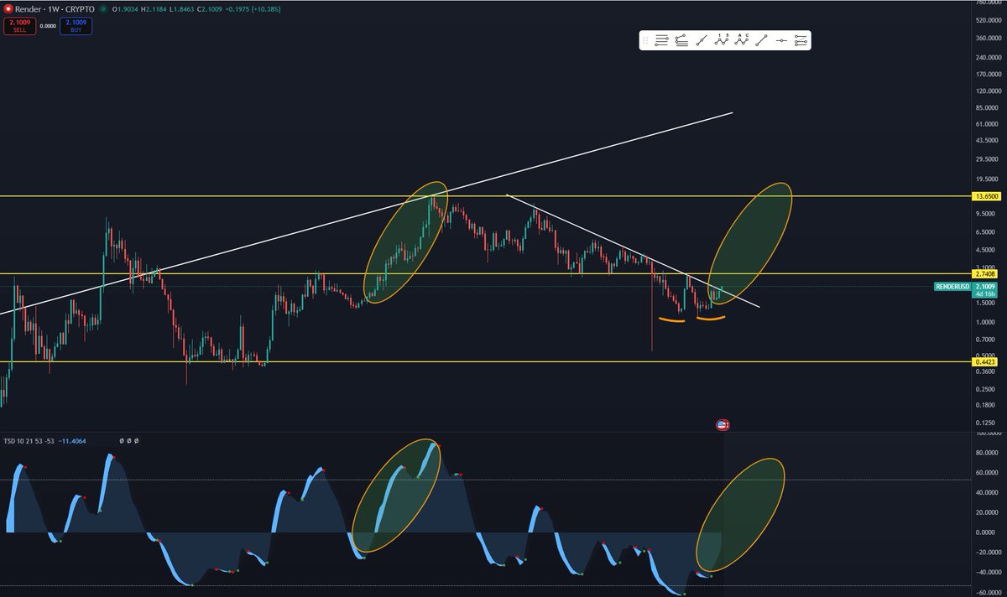The width and height of the screenshot is (1007, 597).
Task: Open the 1W timeframe label
Action: tap(53, 8)
